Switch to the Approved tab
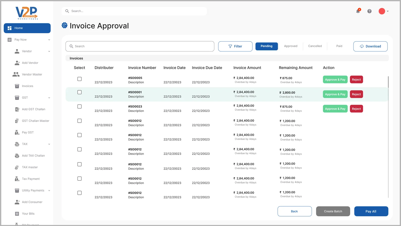Image resolution: width=401 pixels, height=226 pixels. click(291, 46)
